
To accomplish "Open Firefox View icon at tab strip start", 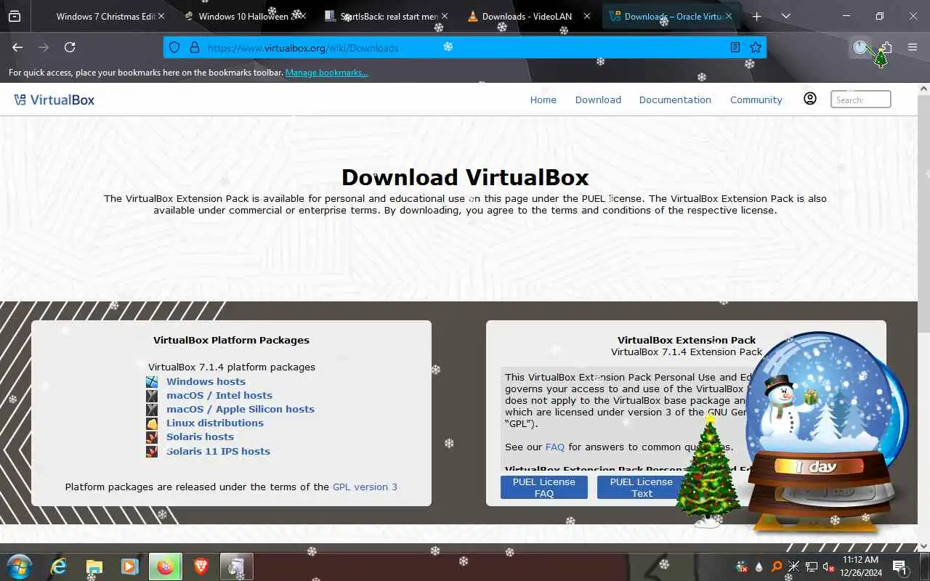I will (15, 16).
